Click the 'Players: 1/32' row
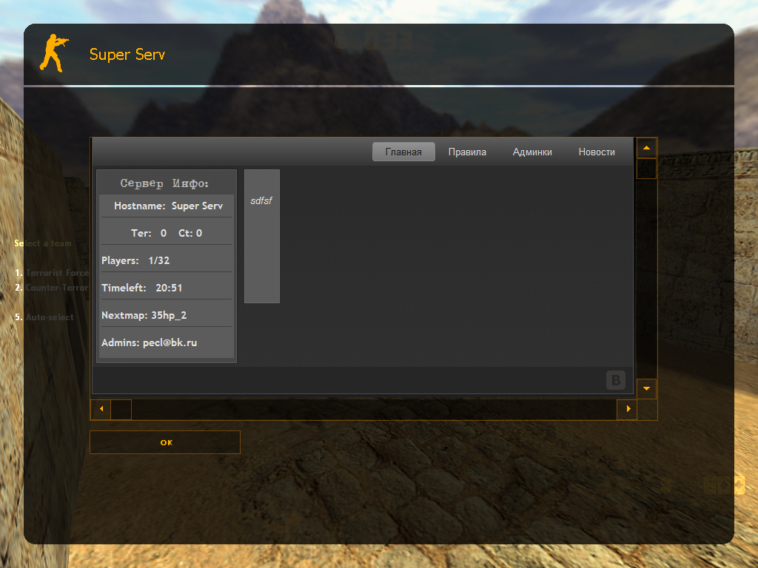Screen dimensions: 758x568 (167, 260)
